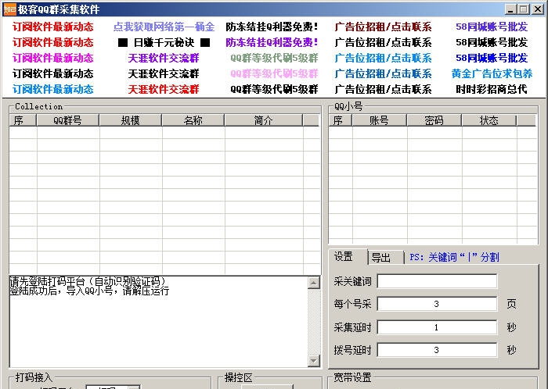The width and height of the screenshot is (548, 389).
Task: Click inside the log message text area
Action: point(159,322)
